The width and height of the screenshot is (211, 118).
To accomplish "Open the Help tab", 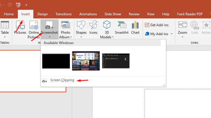I will (166, 14).
